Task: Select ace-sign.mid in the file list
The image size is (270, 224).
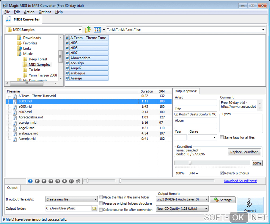Action: pyautogui.click(x=27, y=123)
